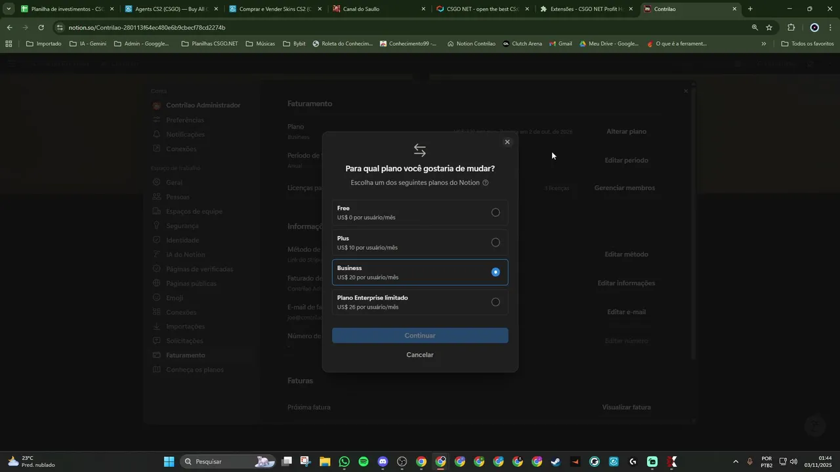Open the IA - Gemini bookmarks folder
The width and height of the screenshot is (840, 472).
pos(87,44)
